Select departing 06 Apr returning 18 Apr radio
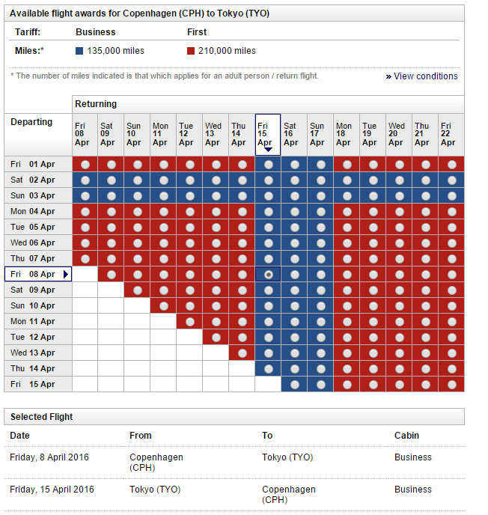488x515 pixels. pyautogui.click(x=347, y=243)
